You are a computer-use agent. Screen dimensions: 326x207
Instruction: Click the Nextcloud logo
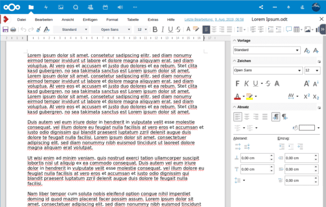(12, 7)
